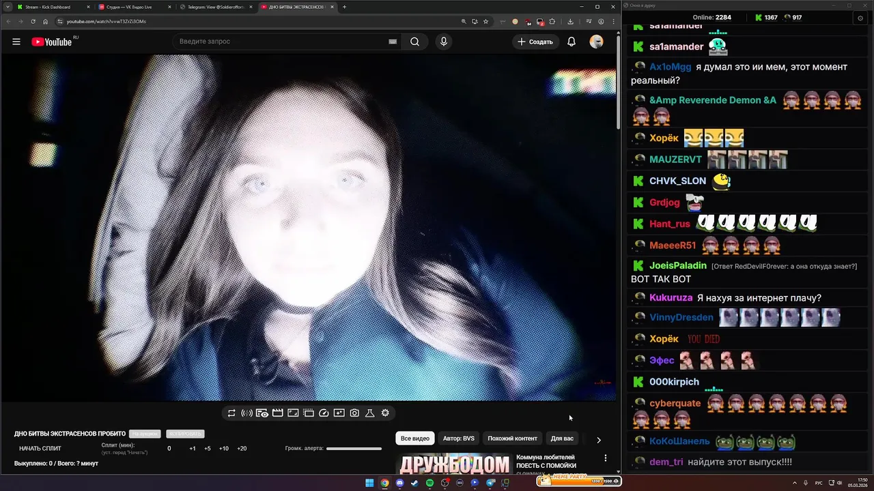874x491 pixels.
Task: Click the clapperboard icon in player toolbar
Action: pos(278,413)
